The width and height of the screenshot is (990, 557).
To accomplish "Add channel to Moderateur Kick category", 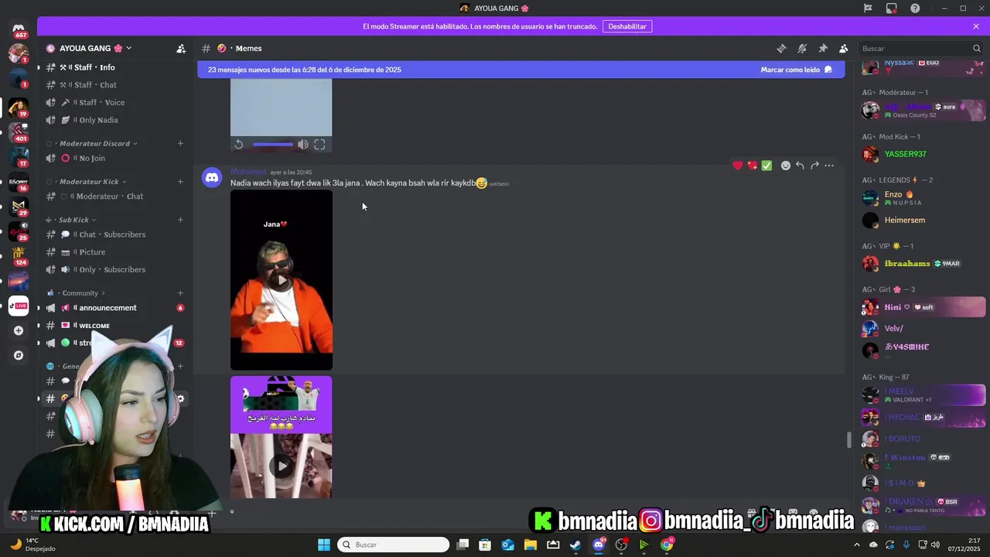I will pyautogui.click(x=180, y=182).
